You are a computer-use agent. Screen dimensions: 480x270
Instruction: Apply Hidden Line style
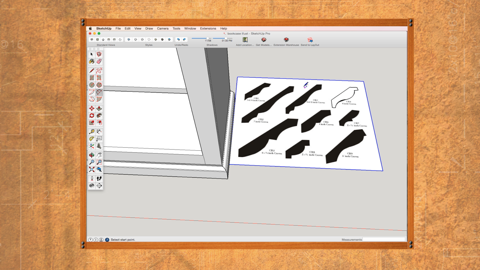click(x=149, y=39)
